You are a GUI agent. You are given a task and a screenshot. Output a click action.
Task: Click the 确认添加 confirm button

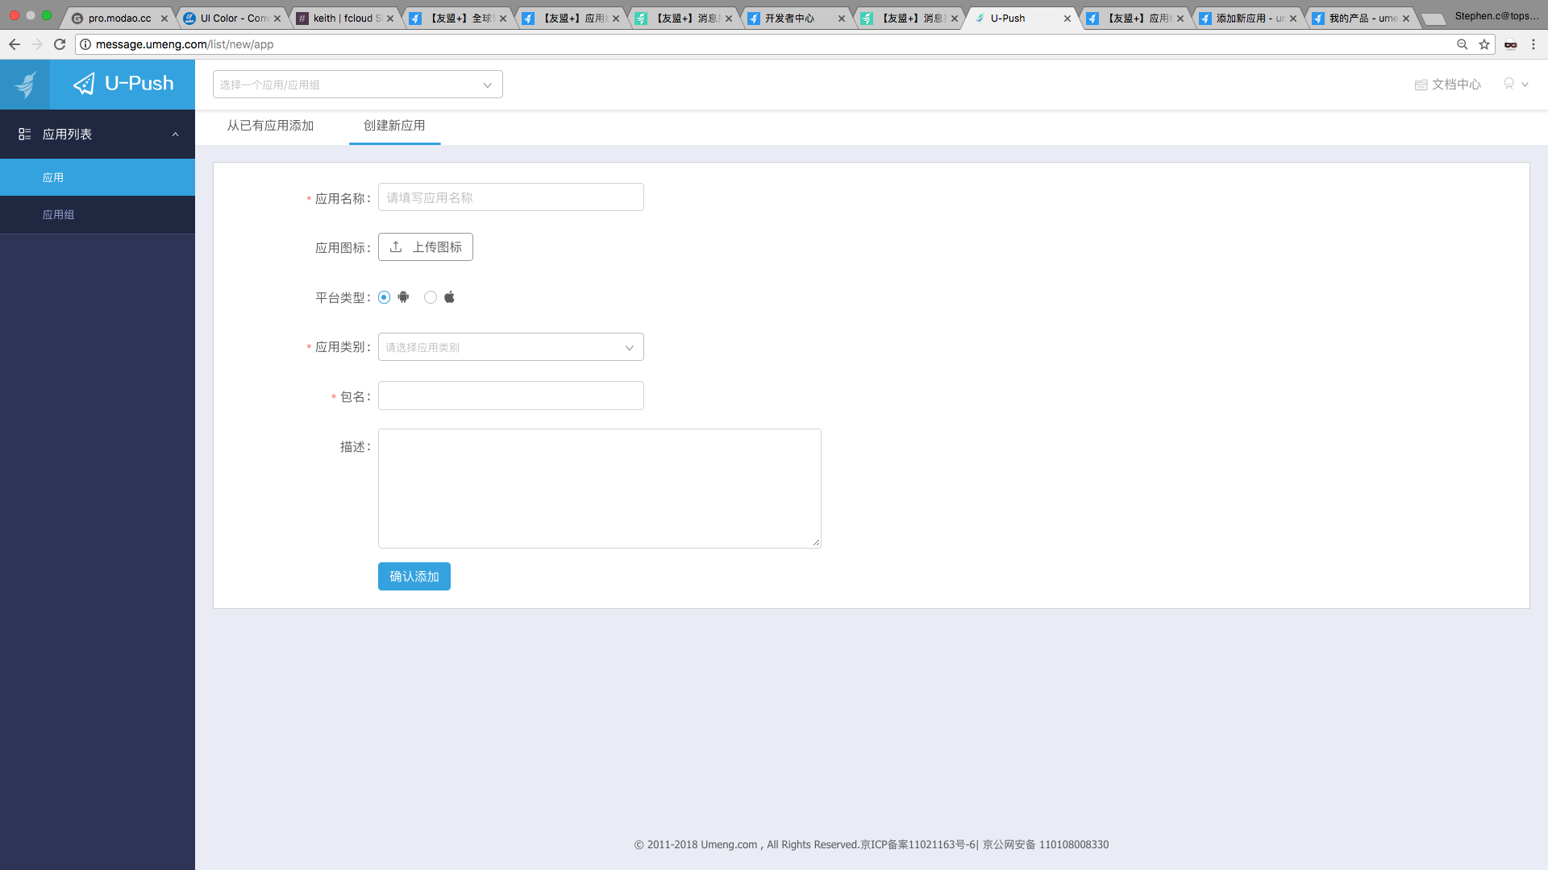coord(414,576)
